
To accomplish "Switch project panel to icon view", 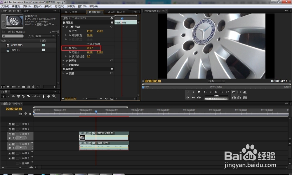I will [x=8, y=87].
